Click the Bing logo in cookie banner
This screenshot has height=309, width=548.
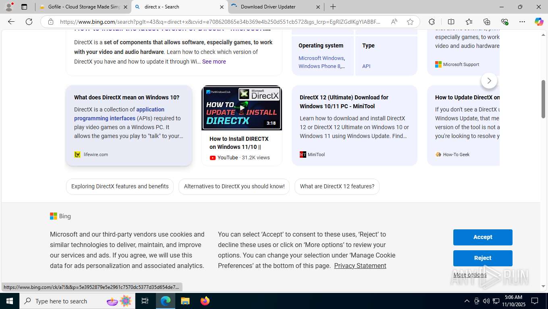(x=60, y=216)
